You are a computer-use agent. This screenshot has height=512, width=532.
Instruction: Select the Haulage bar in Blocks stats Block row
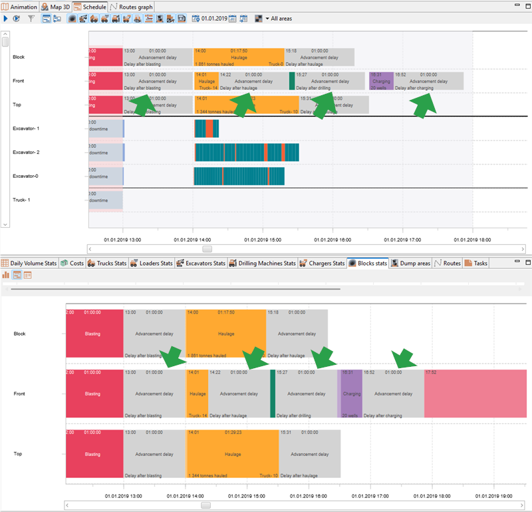pyautogui.click(x=226, y=334)
